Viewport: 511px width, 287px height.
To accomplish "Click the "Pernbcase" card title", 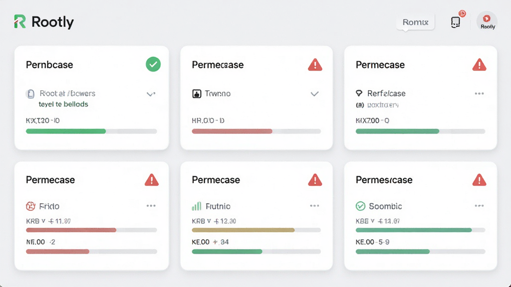I will click(49, 65).
